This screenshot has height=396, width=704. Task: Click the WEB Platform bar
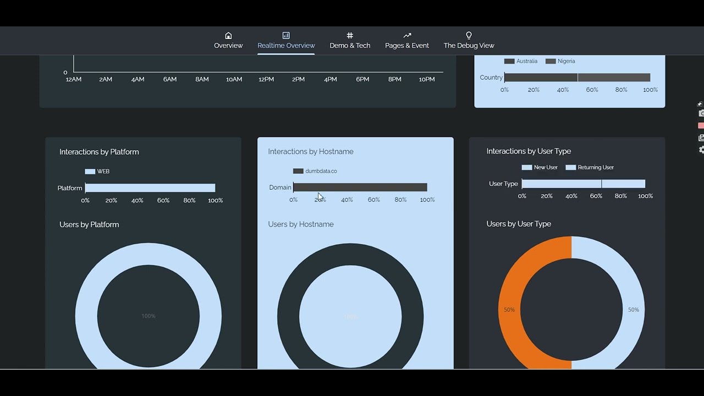pyautogui.click(x=150, y=188)
